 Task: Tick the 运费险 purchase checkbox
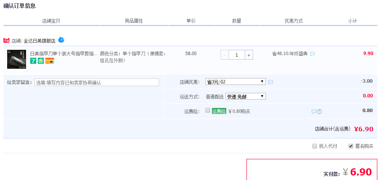(208, 111)
